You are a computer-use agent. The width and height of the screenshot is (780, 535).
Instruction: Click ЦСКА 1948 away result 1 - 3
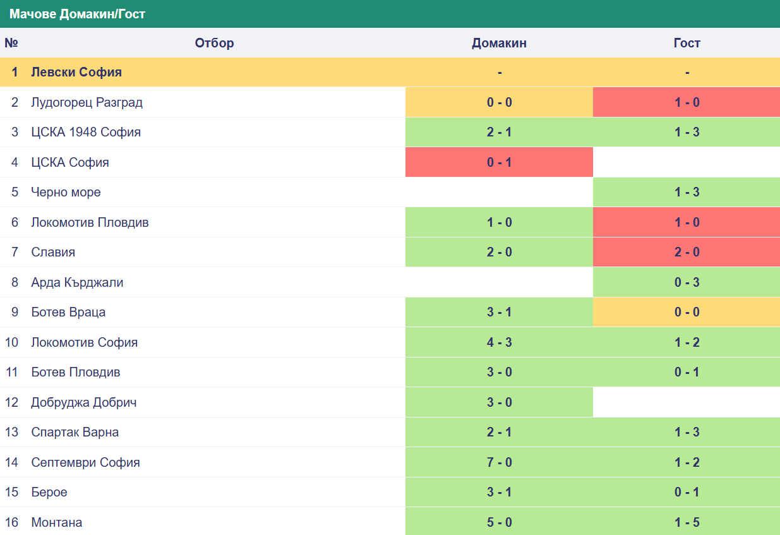point(687,132)
